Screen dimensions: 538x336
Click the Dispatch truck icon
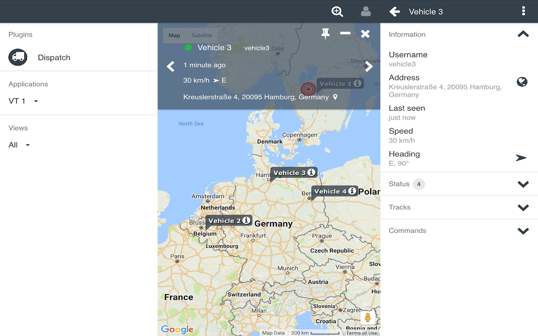tap(18, 58)
